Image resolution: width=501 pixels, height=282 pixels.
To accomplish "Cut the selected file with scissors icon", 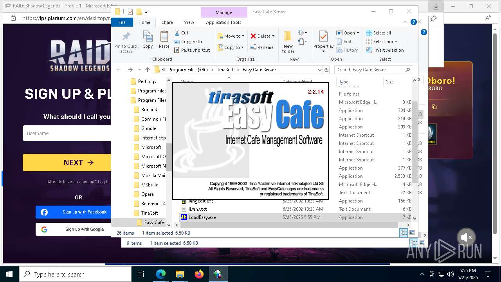I will [x=181, y=33].
